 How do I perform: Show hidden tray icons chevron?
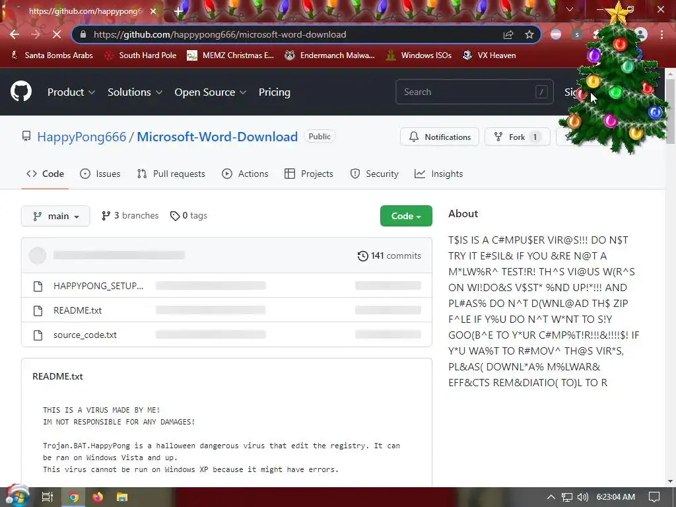click(x=551, y=497)
